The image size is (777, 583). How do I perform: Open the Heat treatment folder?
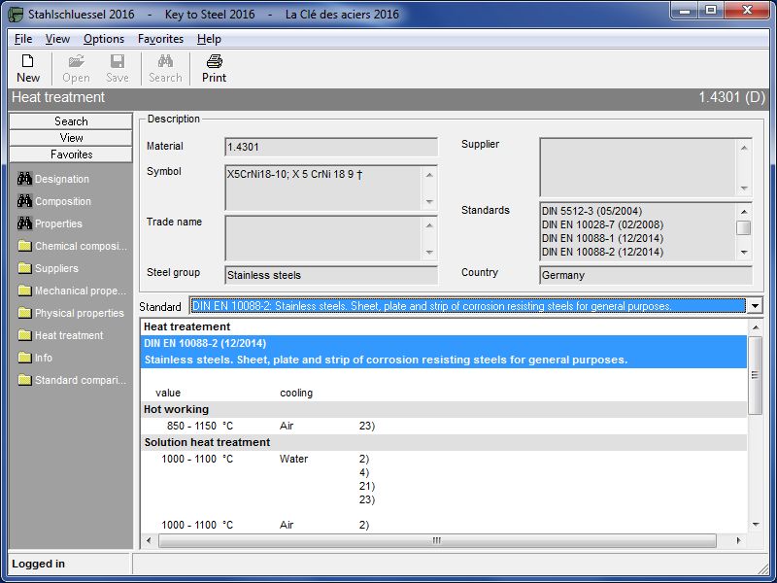(25, 335)
